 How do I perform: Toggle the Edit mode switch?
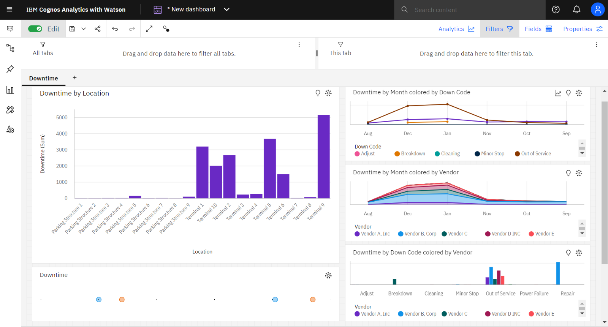[35, 29]
